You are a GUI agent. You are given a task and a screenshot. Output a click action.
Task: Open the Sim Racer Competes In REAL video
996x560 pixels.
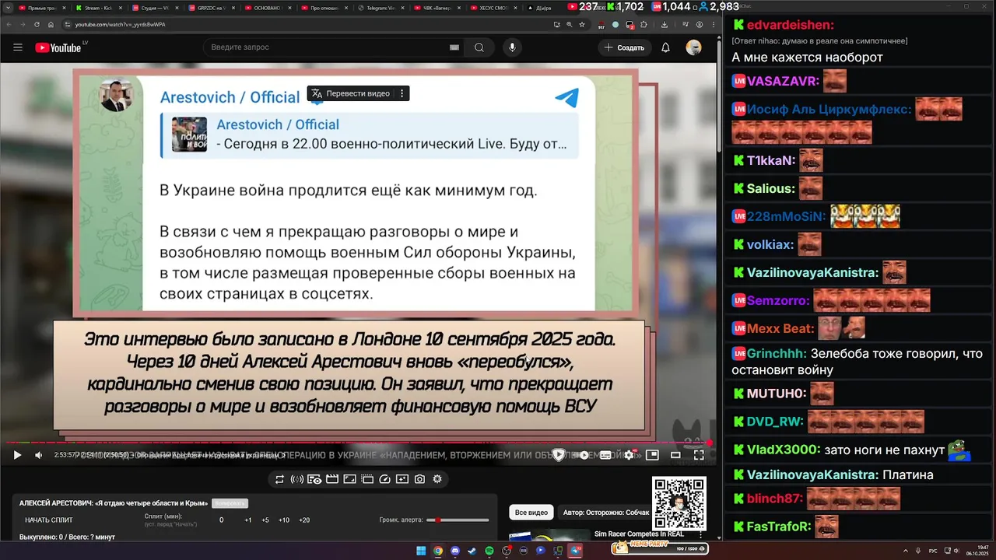(x=639, y=534)
